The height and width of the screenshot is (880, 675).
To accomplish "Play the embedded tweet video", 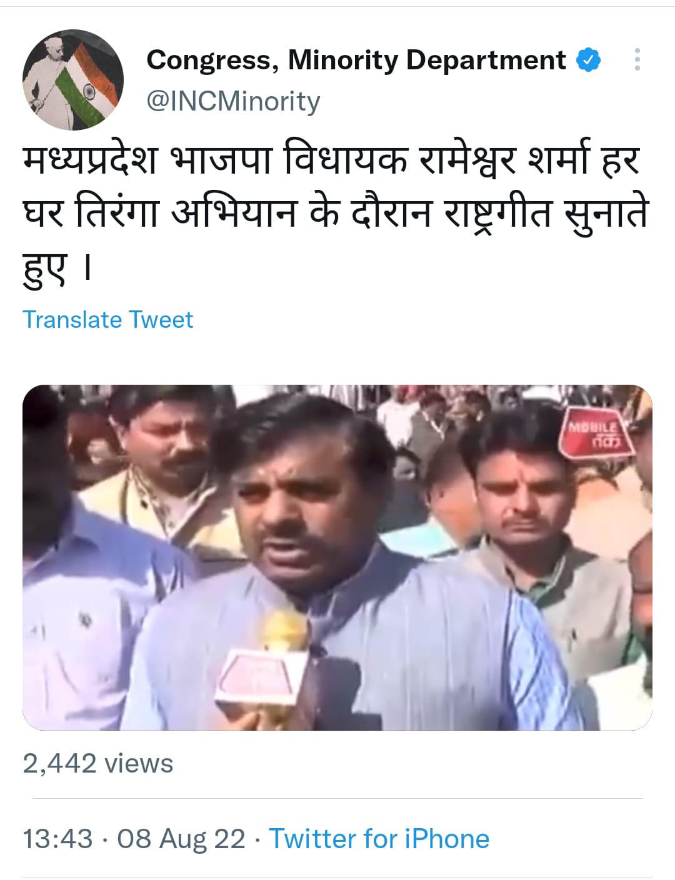I will (x=337, y=558).
